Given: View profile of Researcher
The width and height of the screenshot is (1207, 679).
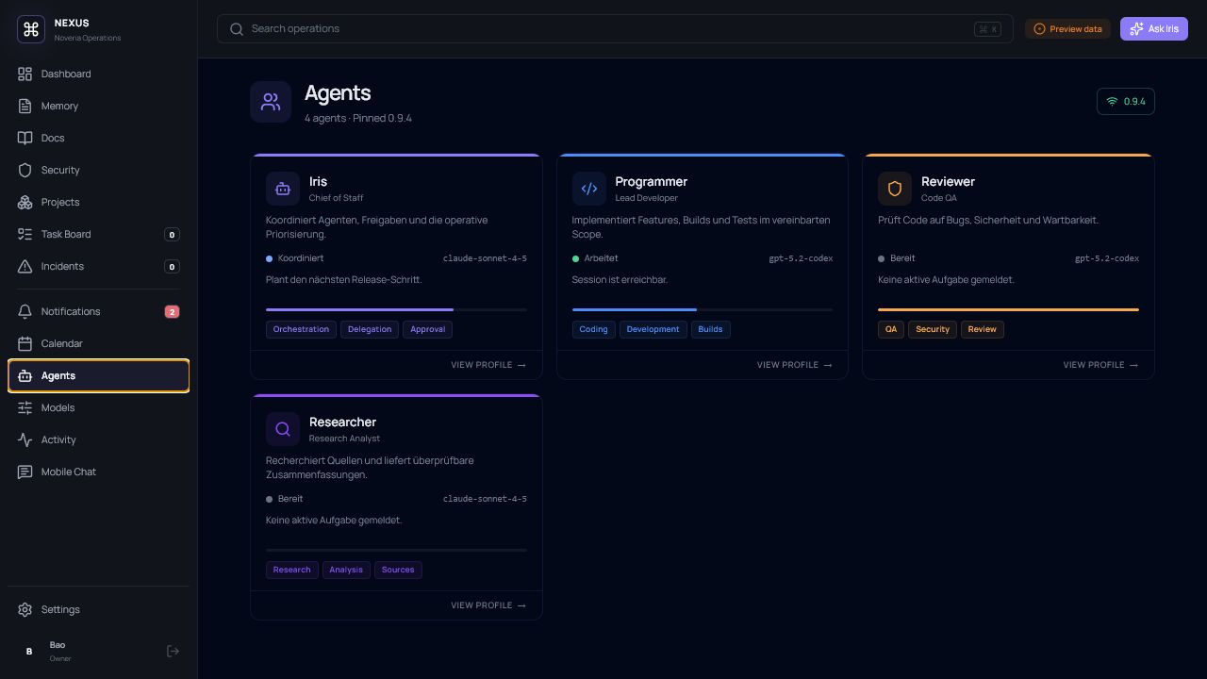Looking at the screenshot, I should tap(488, 605).
